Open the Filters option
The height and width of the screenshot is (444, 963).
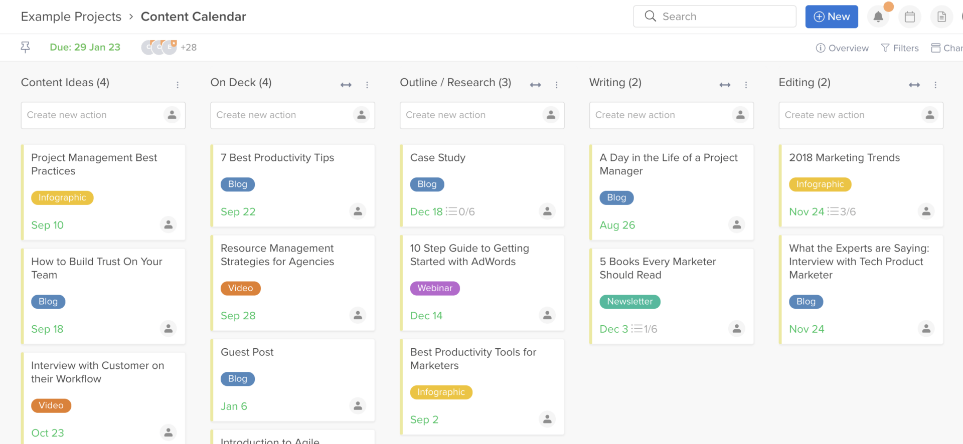point(900,48)
